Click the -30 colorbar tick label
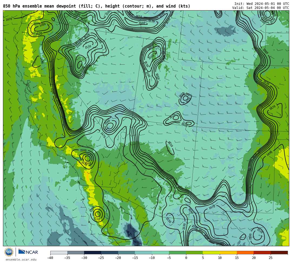The height and width of the screenshot is (263, 292). tap(84, 258)
